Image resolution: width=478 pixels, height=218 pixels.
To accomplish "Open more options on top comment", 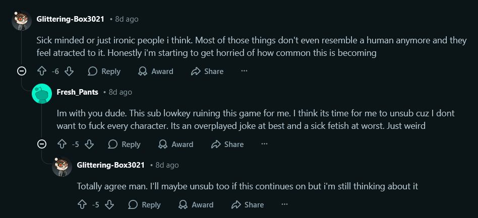I will [244, 71].
